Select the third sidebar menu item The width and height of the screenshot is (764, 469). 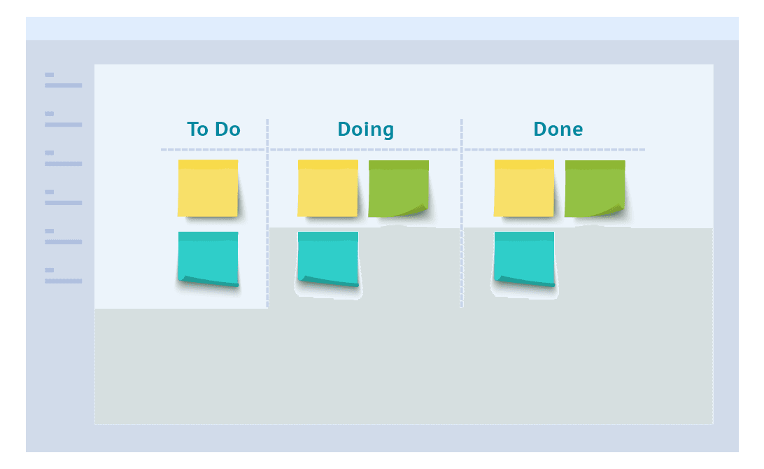point(64,158)
